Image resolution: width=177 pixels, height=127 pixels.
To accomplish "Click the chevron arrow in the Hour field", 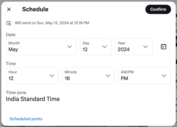I will coord(52,76).
